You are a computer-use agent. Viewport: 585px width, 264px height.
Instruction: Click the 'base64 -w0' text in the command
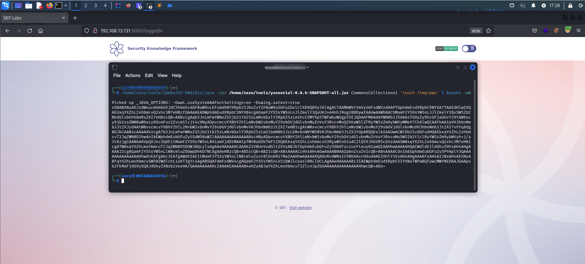[x=459, y=93]
